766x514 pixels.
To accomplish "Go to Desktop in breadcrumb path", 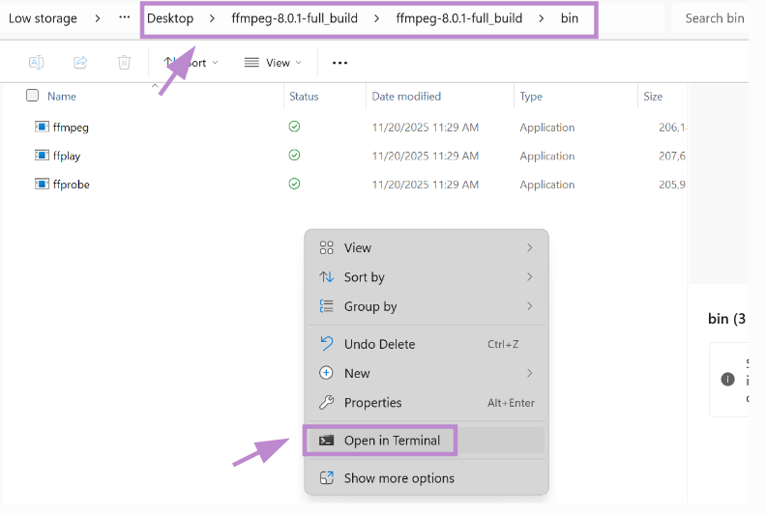I will (170, 18).
